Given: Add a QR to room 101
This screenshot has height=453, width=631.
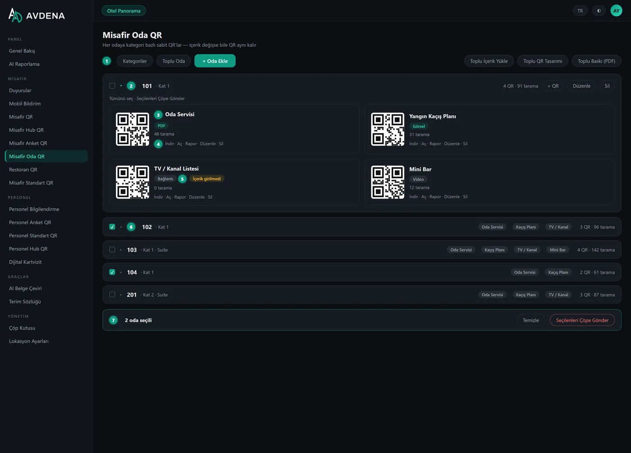Looking at the screenshot, I should (x=553, y=86).
